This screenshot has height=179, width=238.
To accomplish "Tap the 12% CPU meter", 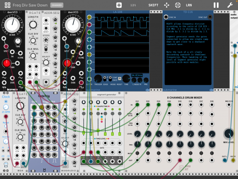I will point(133,5).
